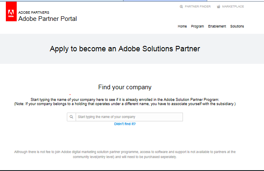Click the Adobe Partner Portal title
The height and width of the screenshot is (171, 264).
pyautogui.click(x=48, y=19)
